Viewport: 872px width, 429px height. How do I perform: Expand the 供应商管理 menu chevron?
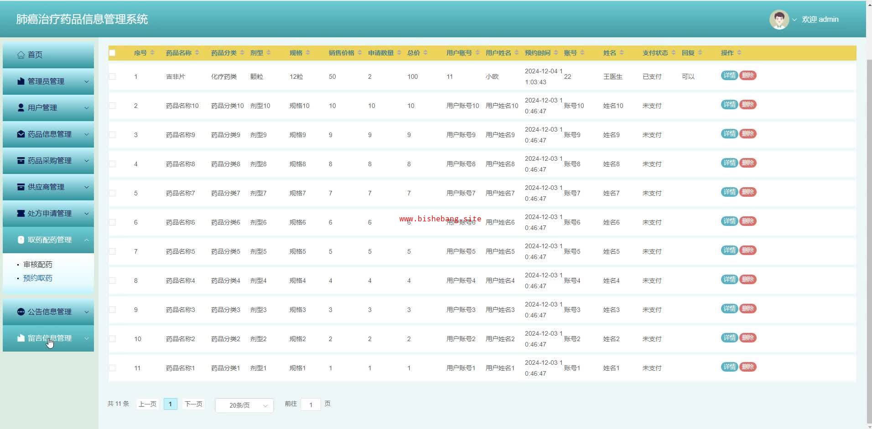[86, 187]
